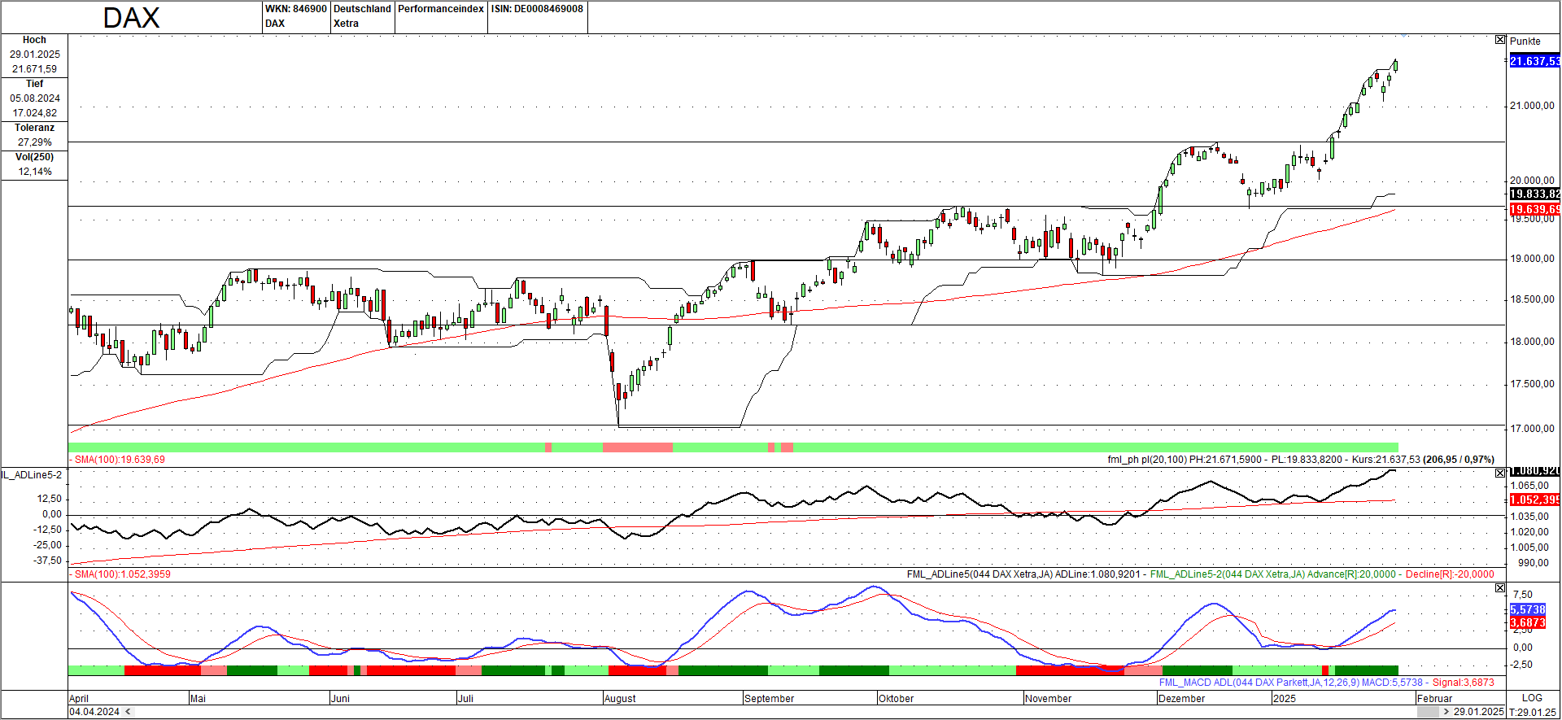This screenshot has width=1562, height=720.
Task: Click the November month on the time axis
Action: [1048, 699]
